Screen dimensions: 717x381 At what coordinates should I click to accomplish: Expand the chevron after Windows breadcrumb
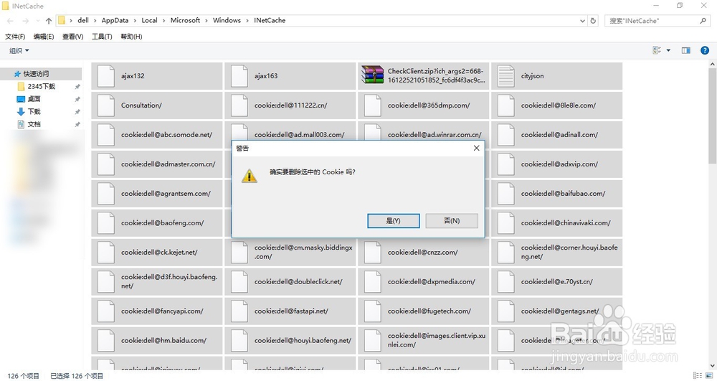click(247, 21)
